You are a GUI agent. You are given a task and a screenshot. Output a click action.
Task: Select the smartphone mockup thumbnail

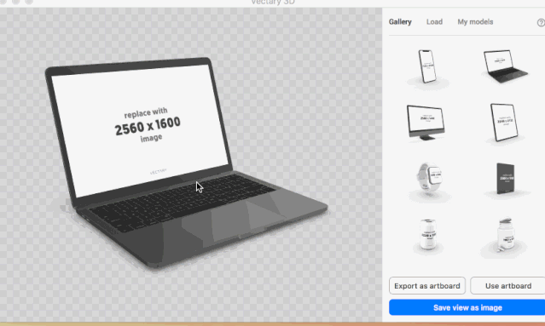427,67
